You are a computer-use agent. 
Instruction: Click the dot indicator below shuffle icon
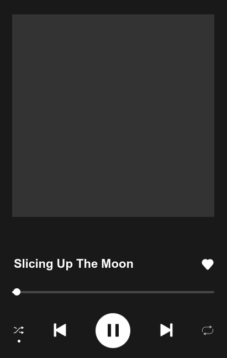point(19,341)
